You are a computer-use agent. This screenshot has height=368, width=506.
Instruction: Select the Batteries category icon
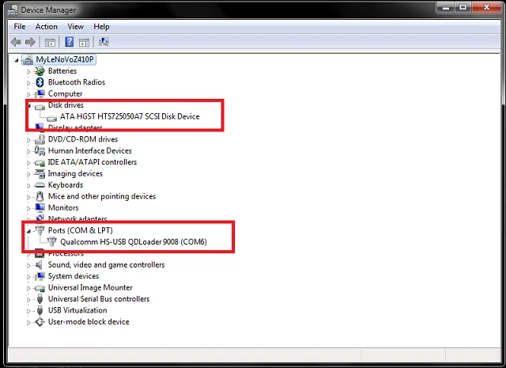tap(40, 70)
